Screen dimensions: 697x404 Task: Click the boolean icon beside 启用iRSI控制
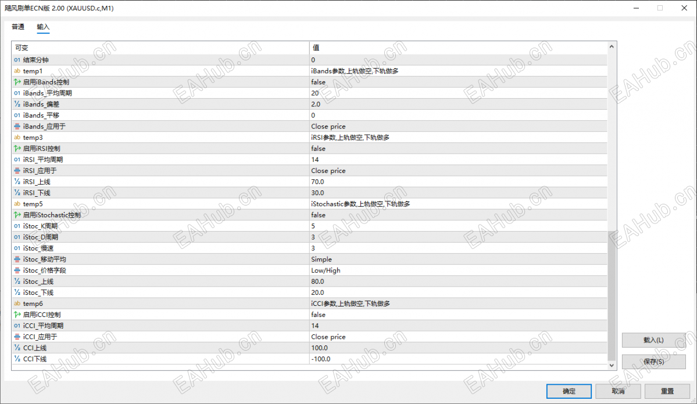pyautogui.click(x=17, y=149)
